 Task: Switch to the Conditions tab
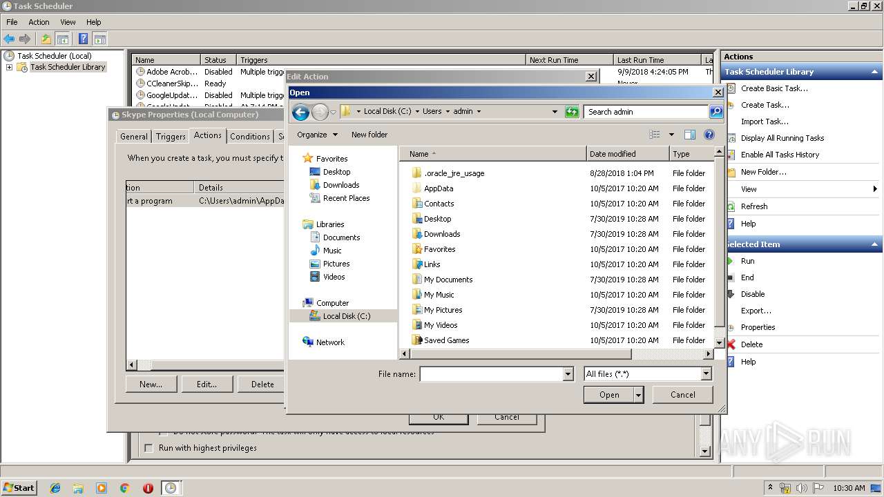(250, 137)
